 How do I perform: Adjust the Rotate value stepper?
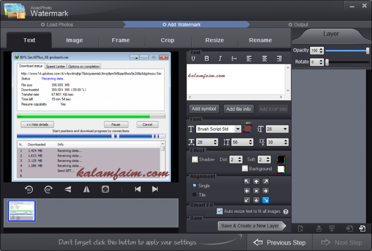coord(321,62)
